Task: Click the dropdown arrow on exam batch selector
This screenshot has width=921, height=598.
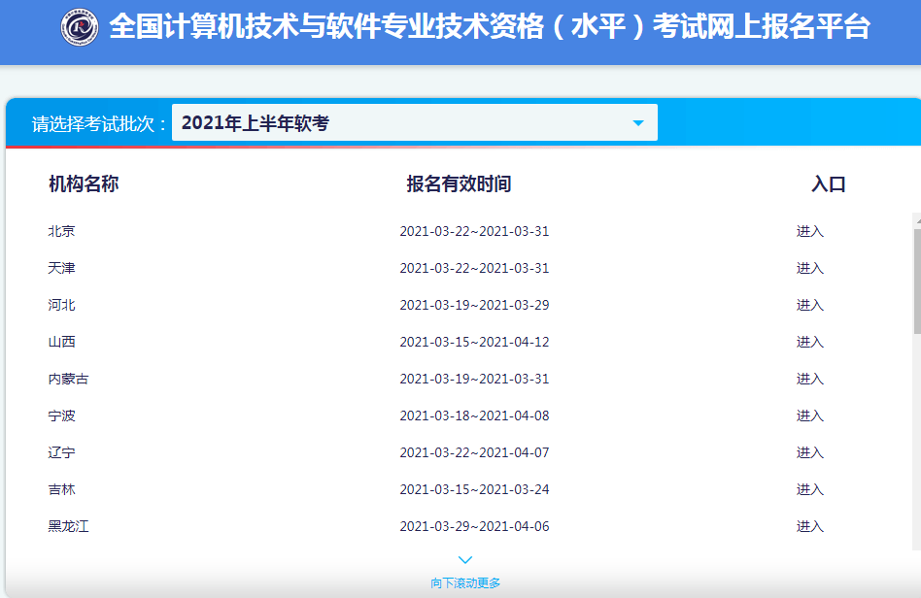Action: point(638,122)
